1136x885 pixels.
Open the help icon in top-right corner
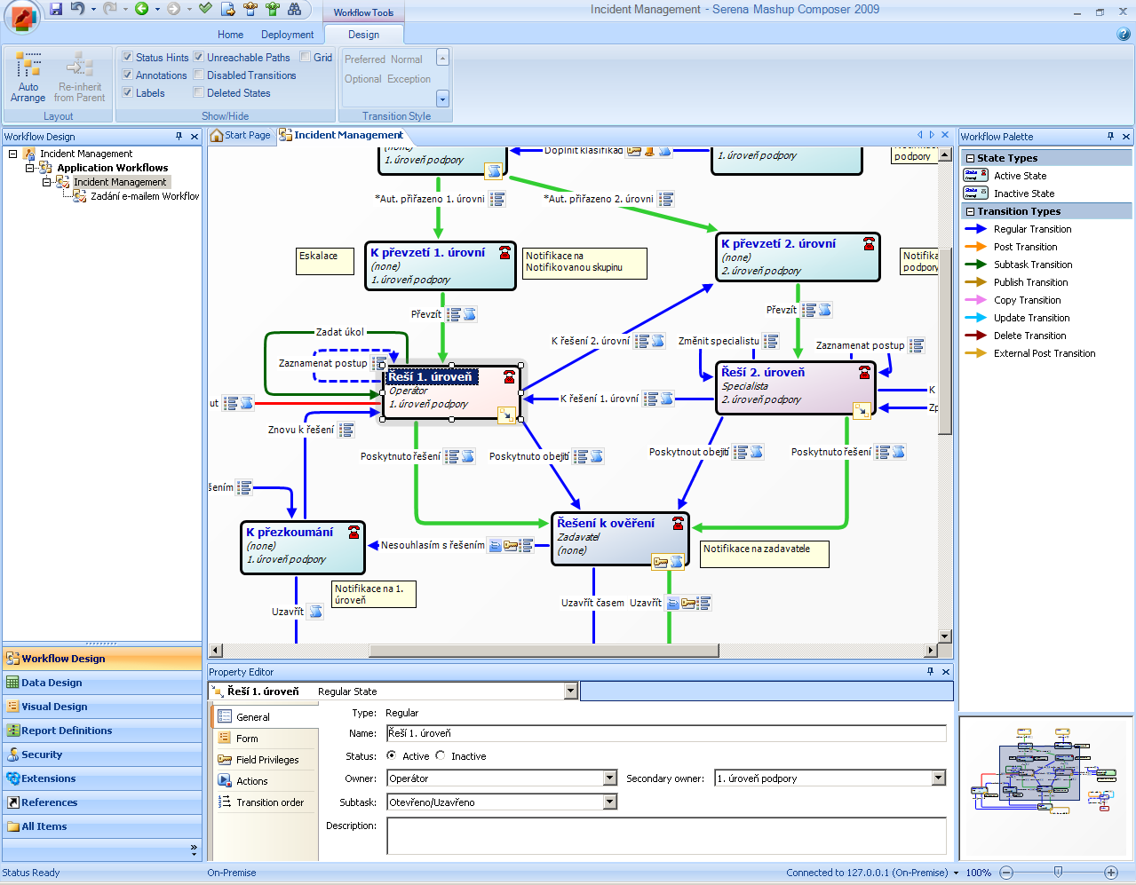(1123, 35)
